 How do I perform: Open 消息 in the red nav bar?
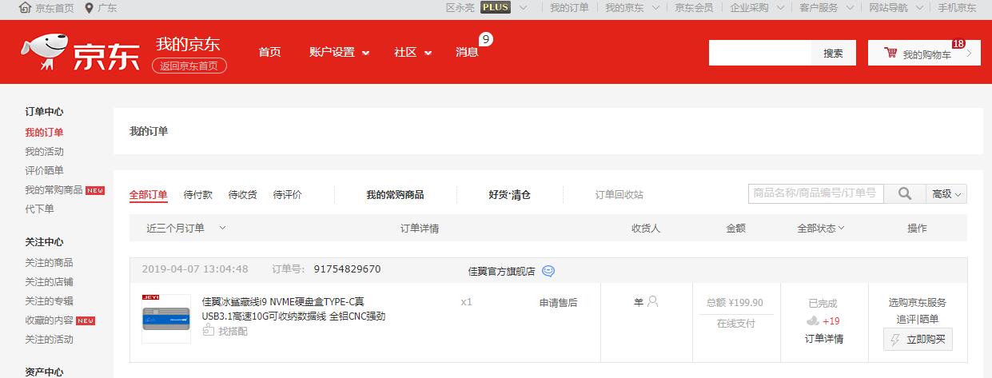(x=467, y=52)
